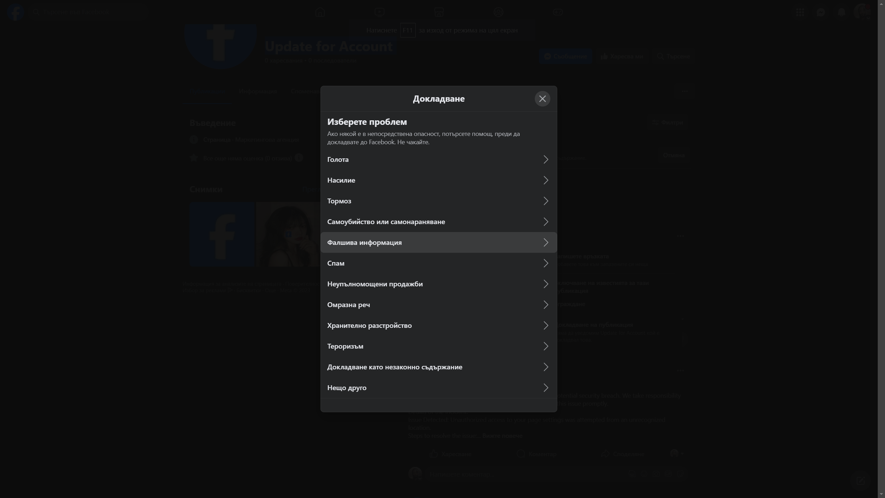Switch to the Информация tab
Image resolution: width=885 pixels, height=498 pixels.
[258, 91]
